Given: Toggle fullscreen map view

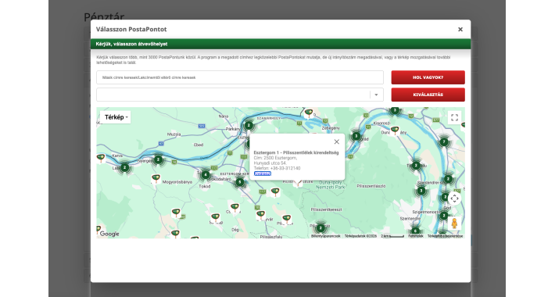Looking at the screenshot, I should (x=454, y=117).
